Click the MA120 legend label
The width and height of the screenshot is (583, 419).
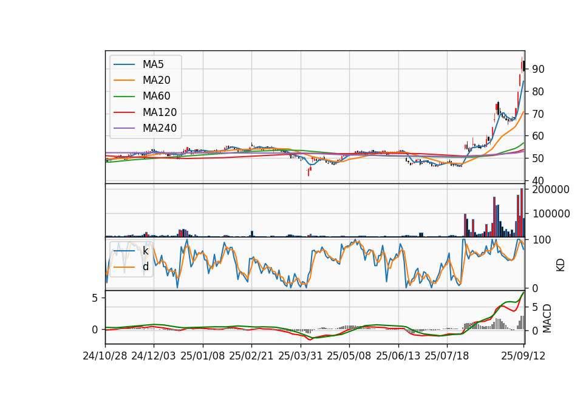[x=160, y=112]
